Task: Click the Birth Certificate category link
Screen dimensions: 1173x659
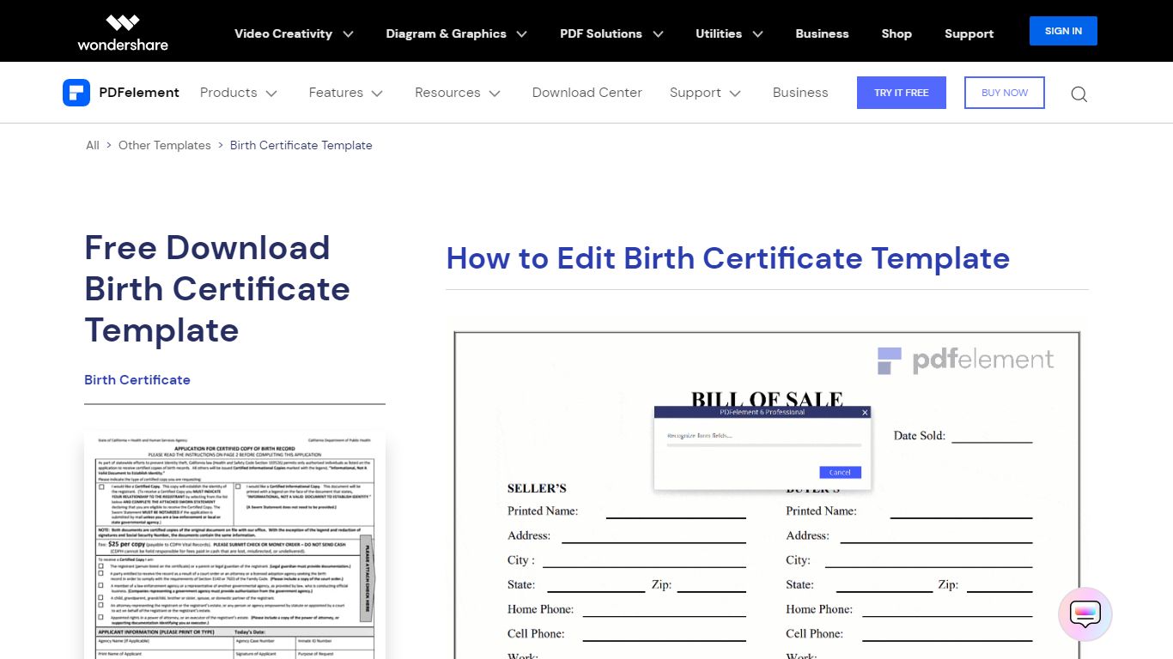Action: pos(137,379)
